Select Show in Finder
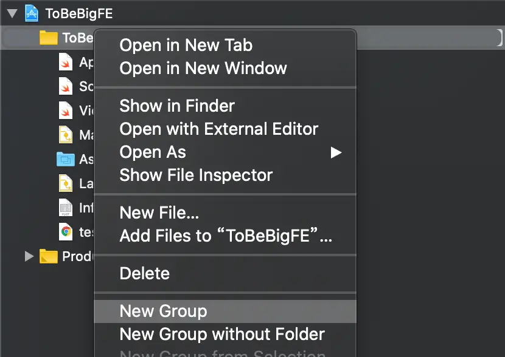Viewport: 505px width, 357px height. click(176, 106)
